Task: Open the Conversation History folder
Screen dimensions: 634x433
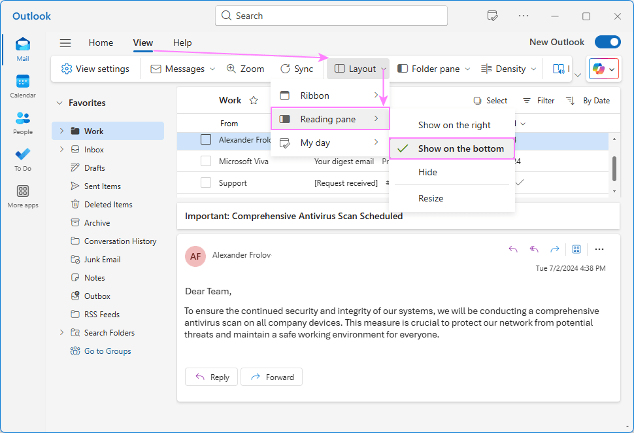Action: coord(114,241)
